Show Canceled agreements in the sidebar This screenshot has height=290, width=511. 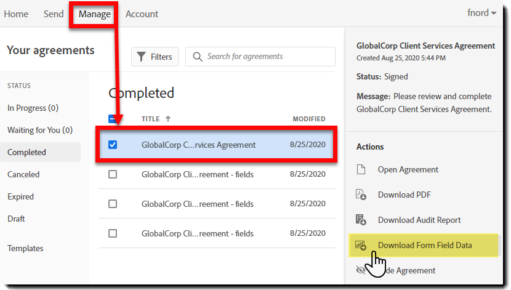[x=23, y=174]
